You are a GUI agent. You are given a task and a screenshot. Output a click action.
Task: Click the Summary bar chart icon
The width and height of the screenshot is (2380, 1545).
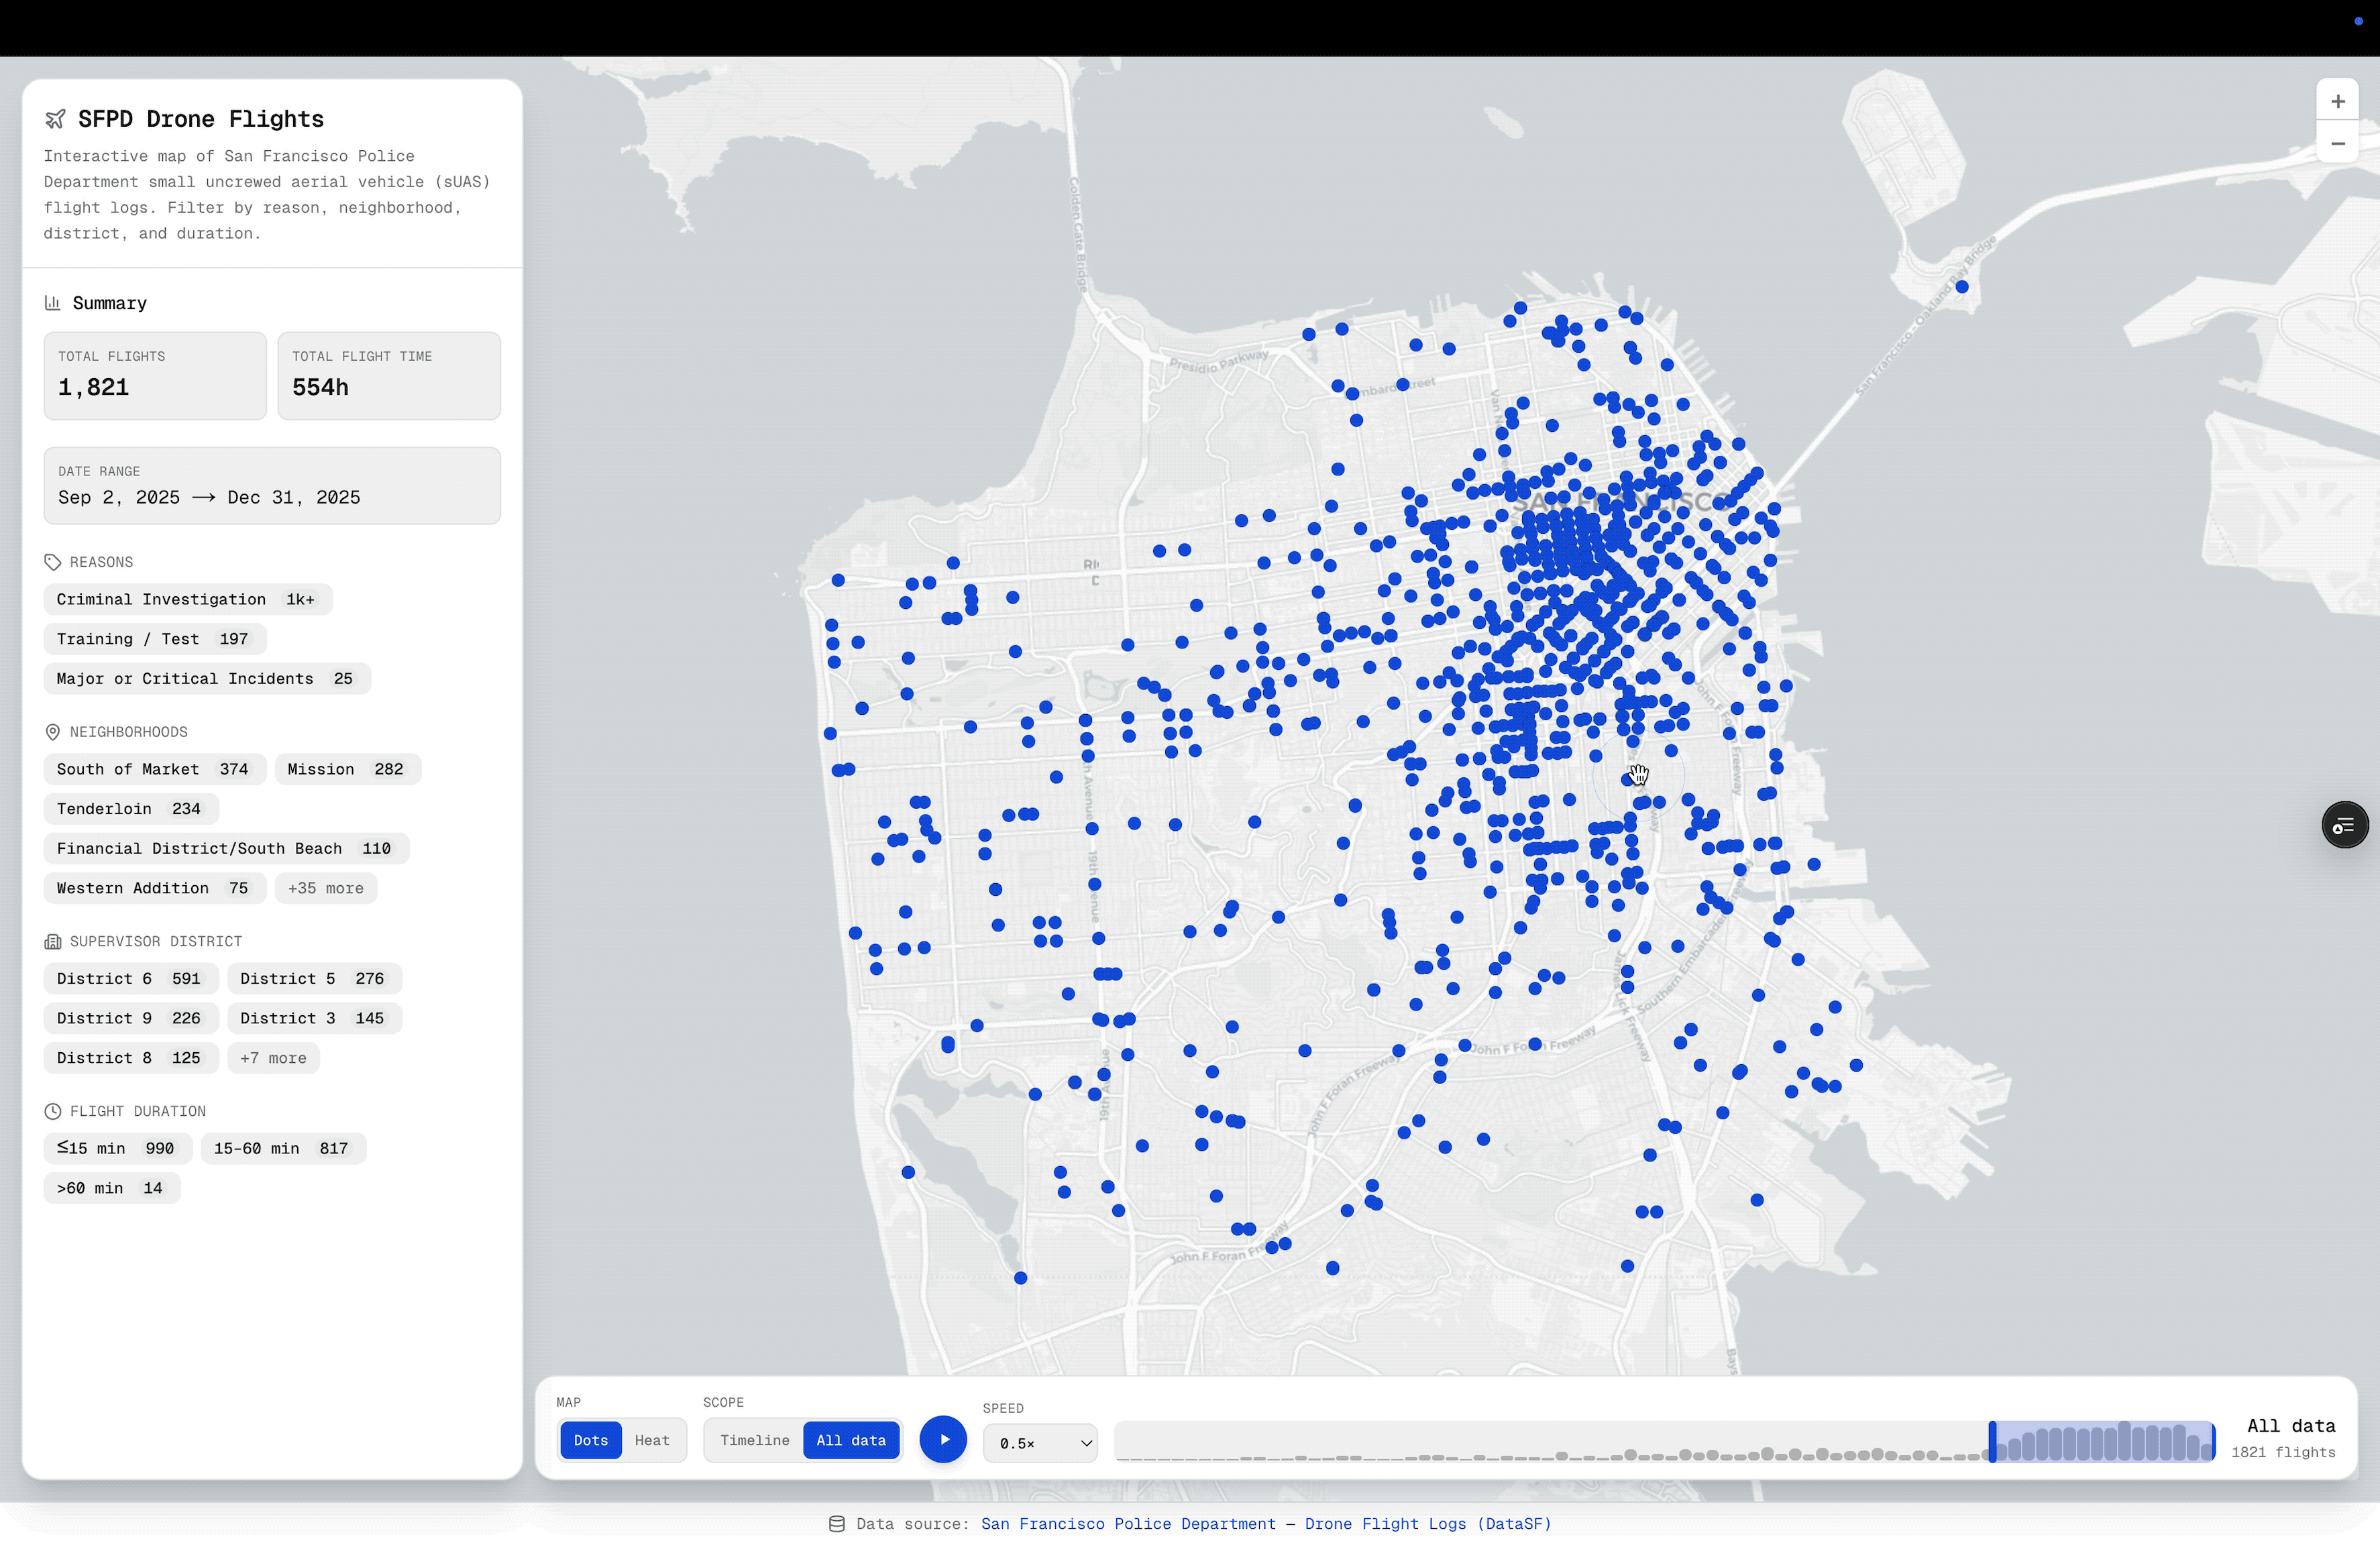pos(53,303)
